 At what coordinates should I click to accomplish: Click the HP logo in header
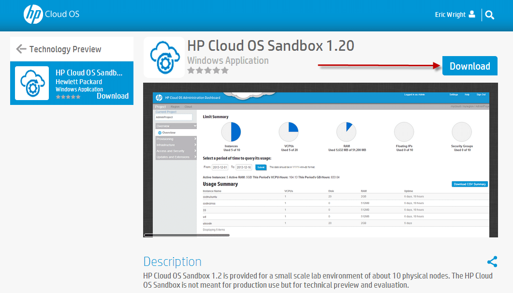[x=33, y=15]
